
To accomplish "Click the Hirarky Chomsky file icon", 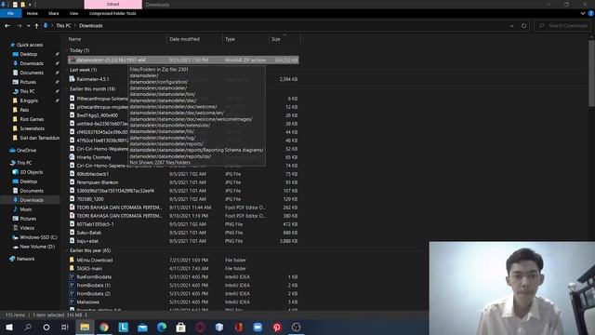I will click(x=72, y=157).
